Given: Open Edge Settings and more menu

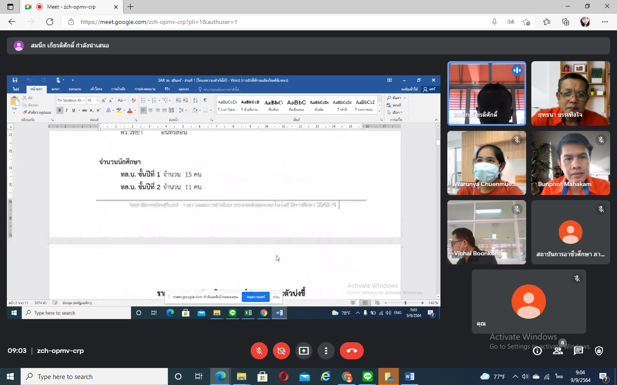Looking at the screenshot, I should (605, 22).
